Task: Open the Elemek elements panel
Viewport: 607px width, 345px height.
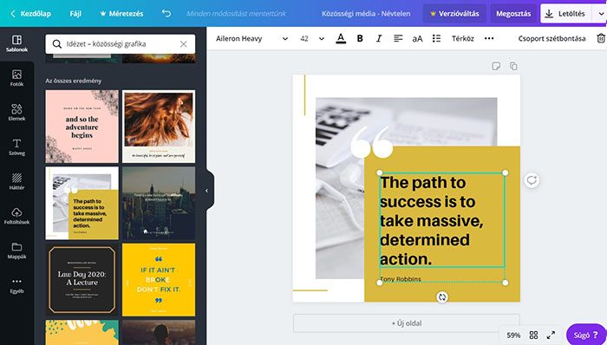Action: pos(16,113)
